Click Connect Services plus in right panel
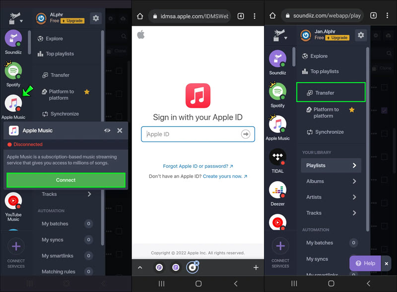 point(280,246)
